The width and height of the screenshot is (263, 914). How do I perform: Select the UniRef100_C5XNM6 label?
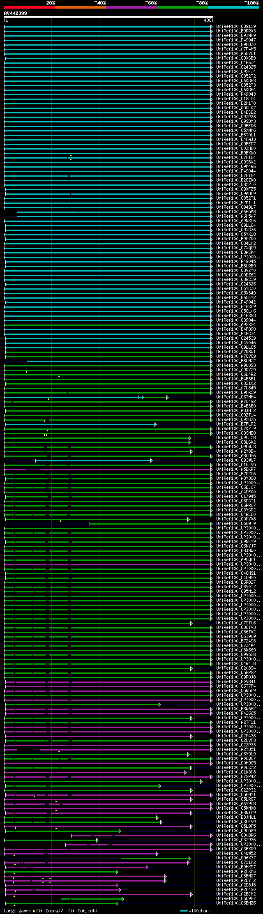236,131
